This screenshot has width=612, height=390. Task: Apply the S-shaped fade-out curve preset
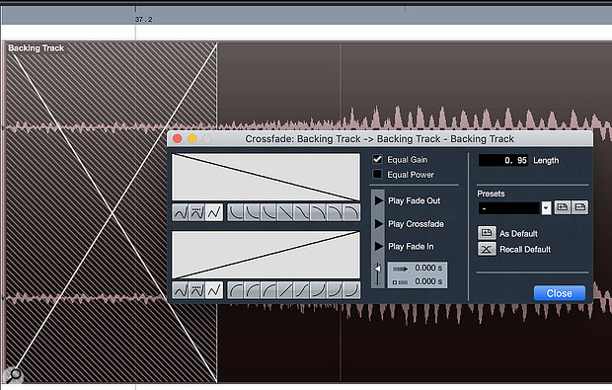[302, 212]
